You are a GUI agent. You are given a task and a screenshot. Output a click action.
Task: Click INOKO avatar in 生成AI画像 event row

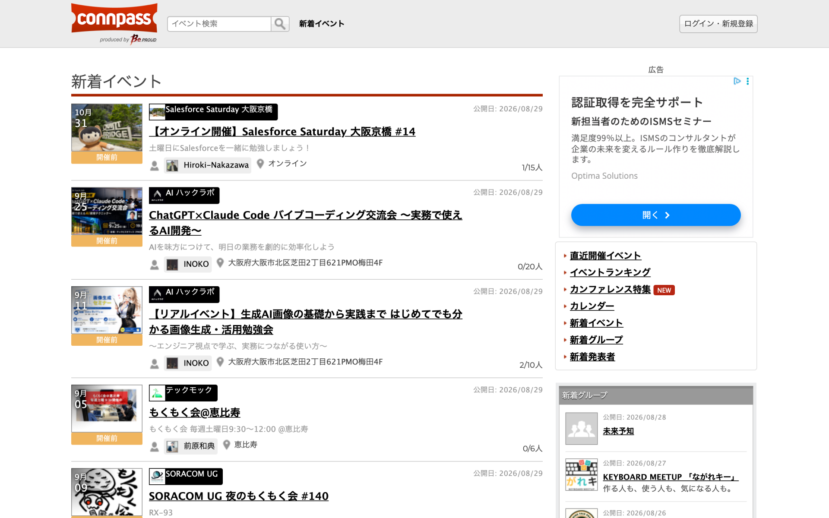pos(172,363)
